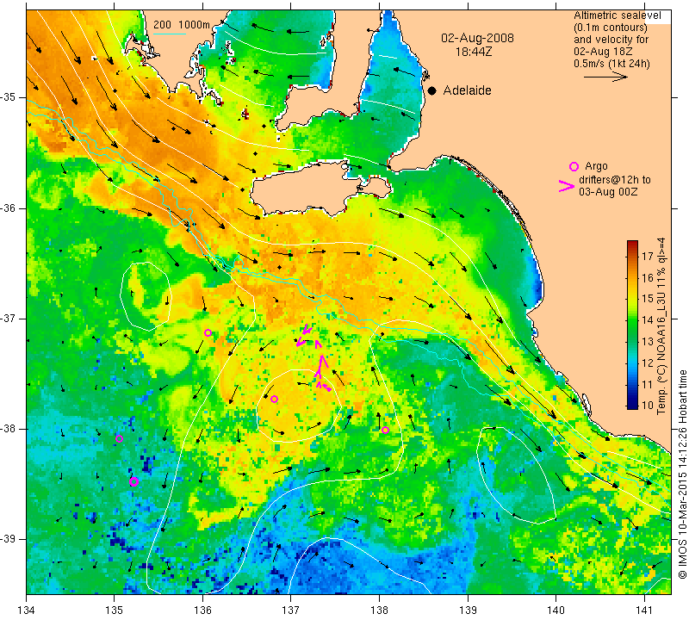
Task: Click the latitude axis label -38
Action: pyautogui.click(x=9, y=429)
